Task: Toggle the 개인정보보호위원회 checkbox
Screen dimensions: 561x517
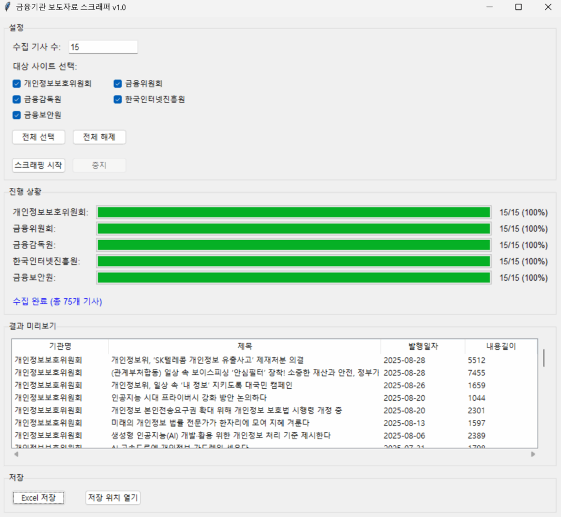Action: coord(16,84)
